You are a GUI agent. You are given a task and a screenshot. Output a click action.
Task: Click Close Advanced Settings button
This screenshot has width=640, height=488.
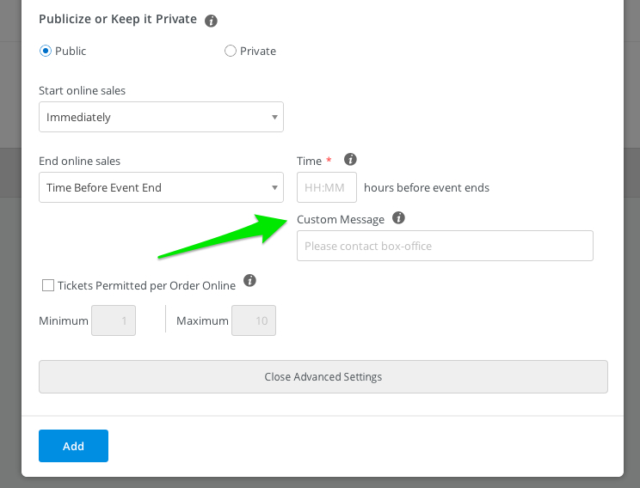click(x=323, y=376)
